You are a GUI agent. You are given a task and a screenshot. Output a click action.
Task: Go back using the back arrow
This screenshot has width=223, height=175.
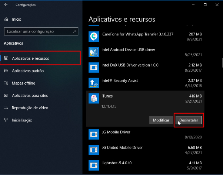[x=6, y=5]
